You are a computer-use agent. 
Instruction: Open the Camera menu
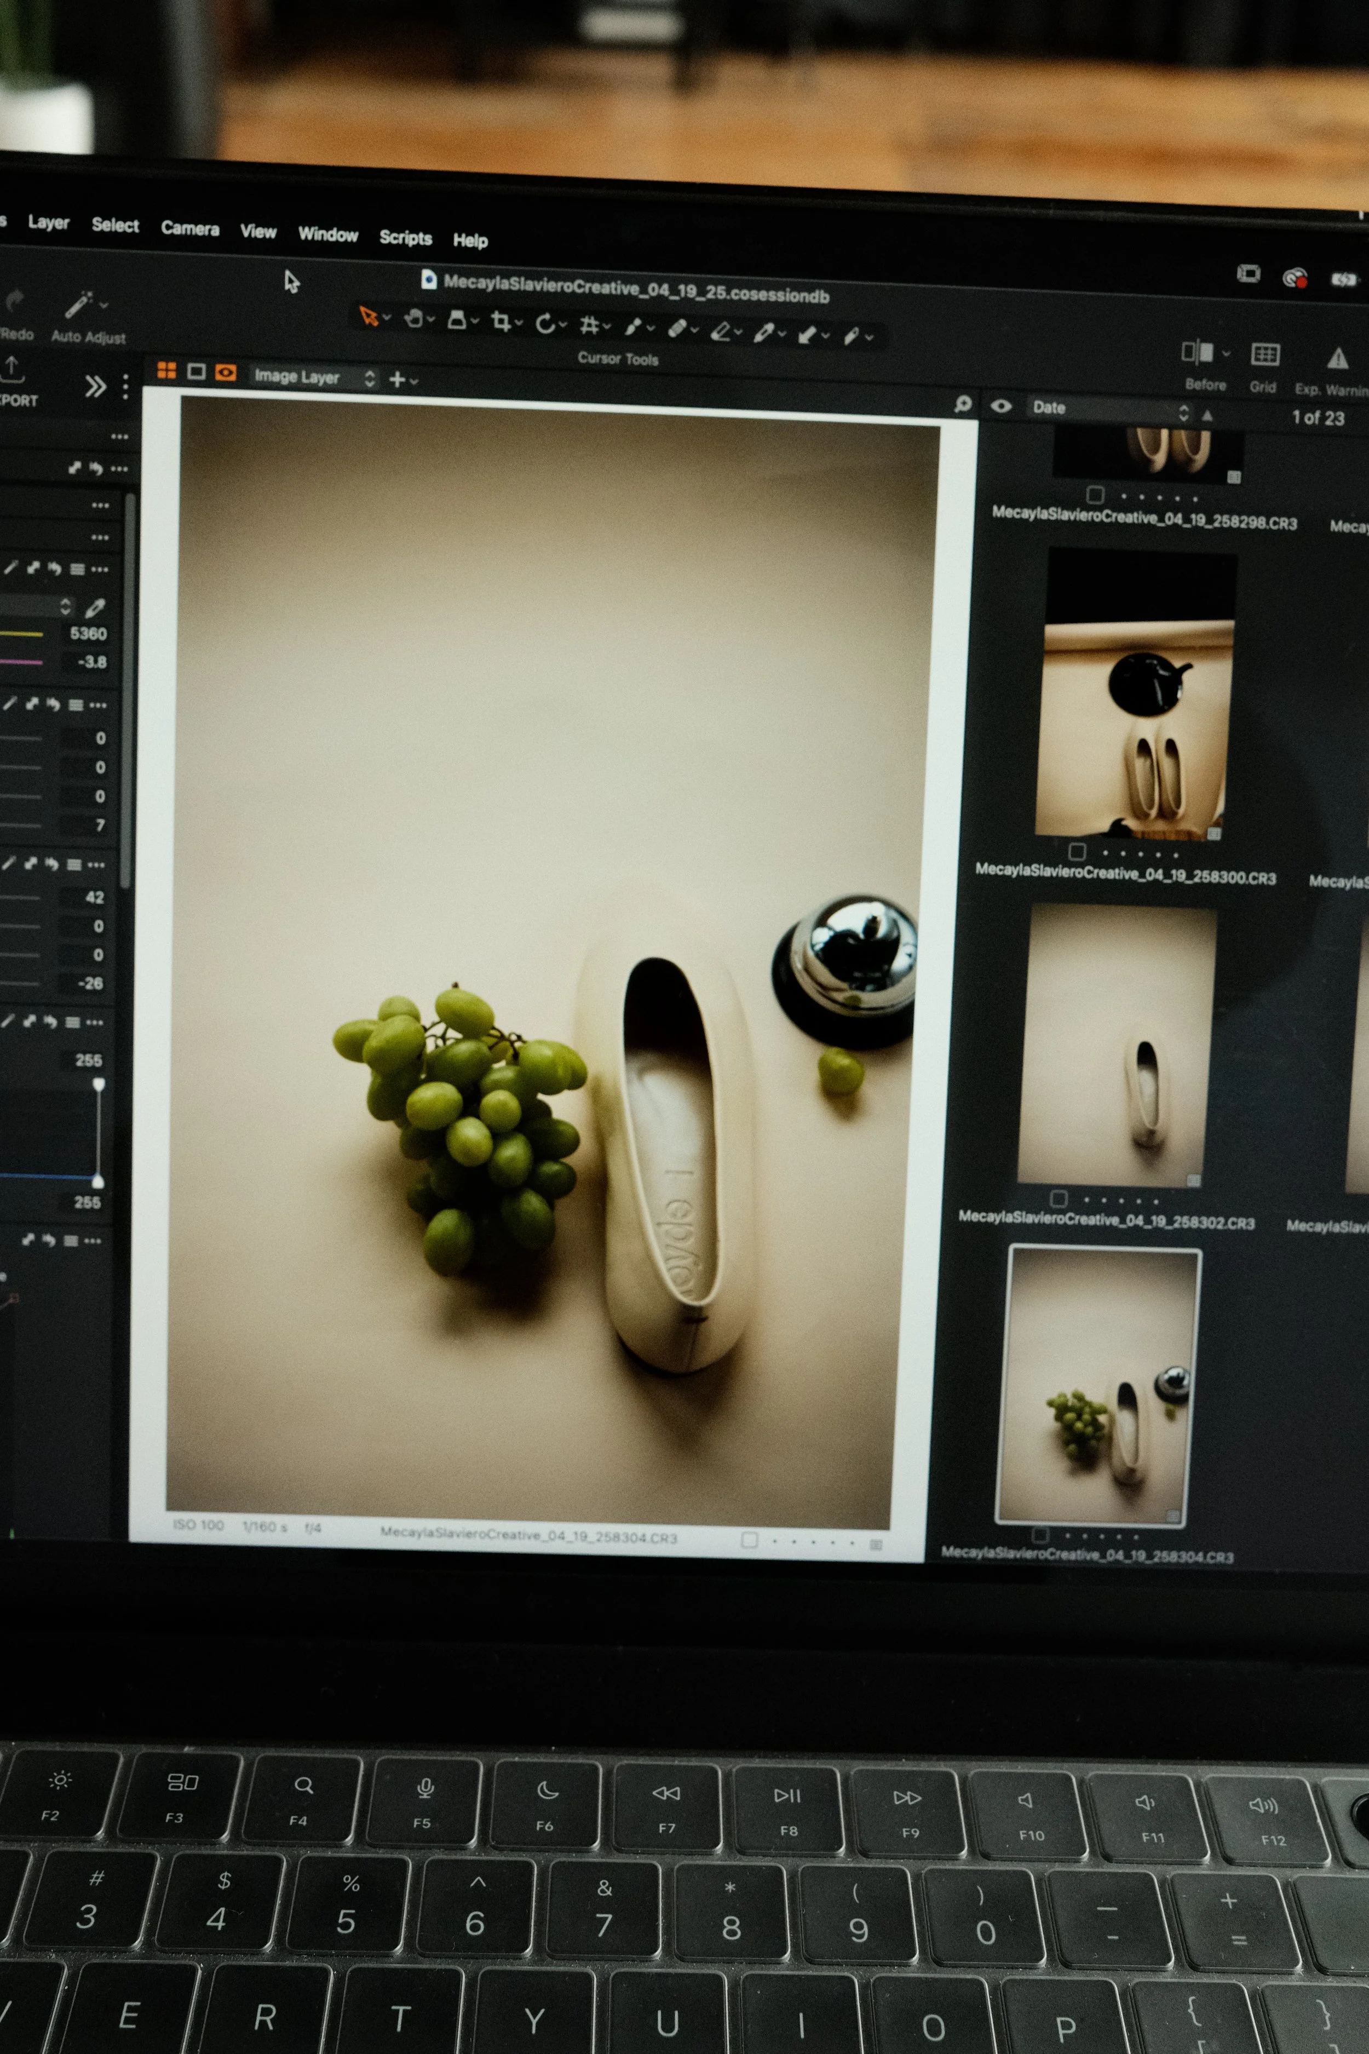[x=189, y=228]
